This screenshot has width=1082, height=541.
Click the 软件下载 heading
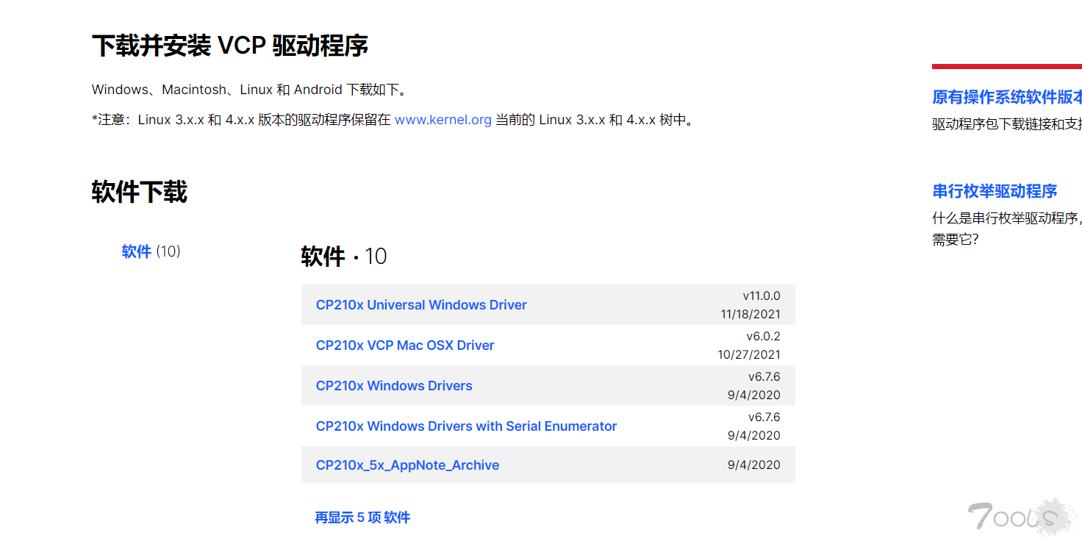[140, 192]
